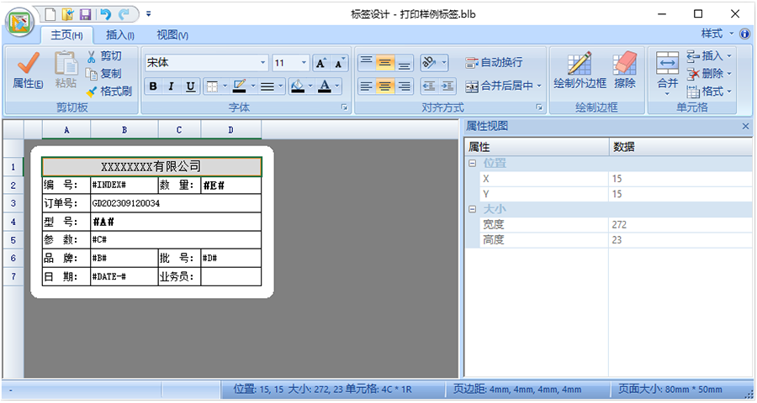The height and width of the screenshot is (403, 757).
Task: Click the 剪切 (Cut) scissors icon
Action: (x=92, y=56)
